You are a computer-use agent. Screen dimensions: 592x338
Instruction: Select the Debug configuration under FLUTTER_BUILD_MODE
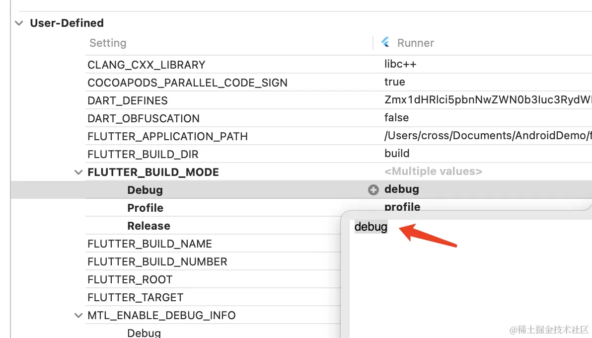145,190
